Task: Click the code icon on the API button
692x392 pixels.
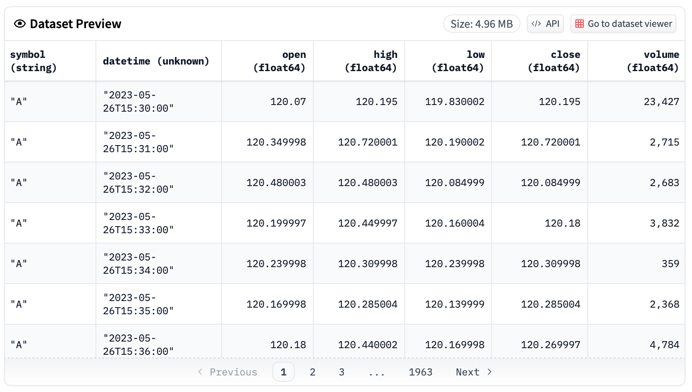Action: (x=537, y=24)
